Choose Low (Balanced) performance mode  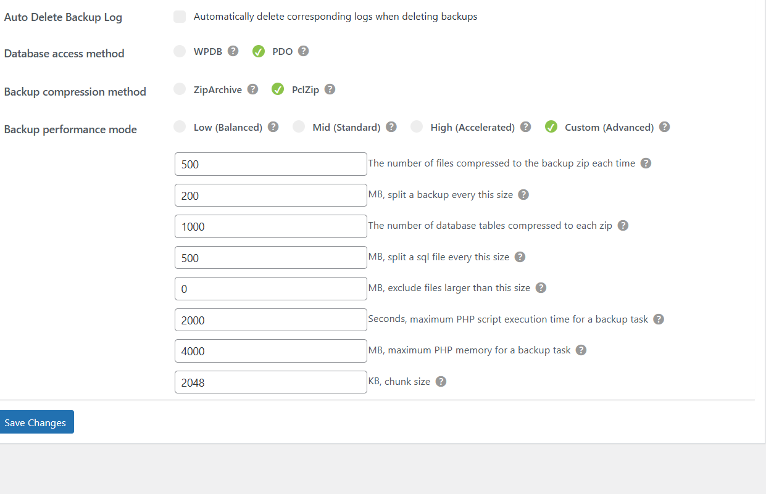pos(180,127)
